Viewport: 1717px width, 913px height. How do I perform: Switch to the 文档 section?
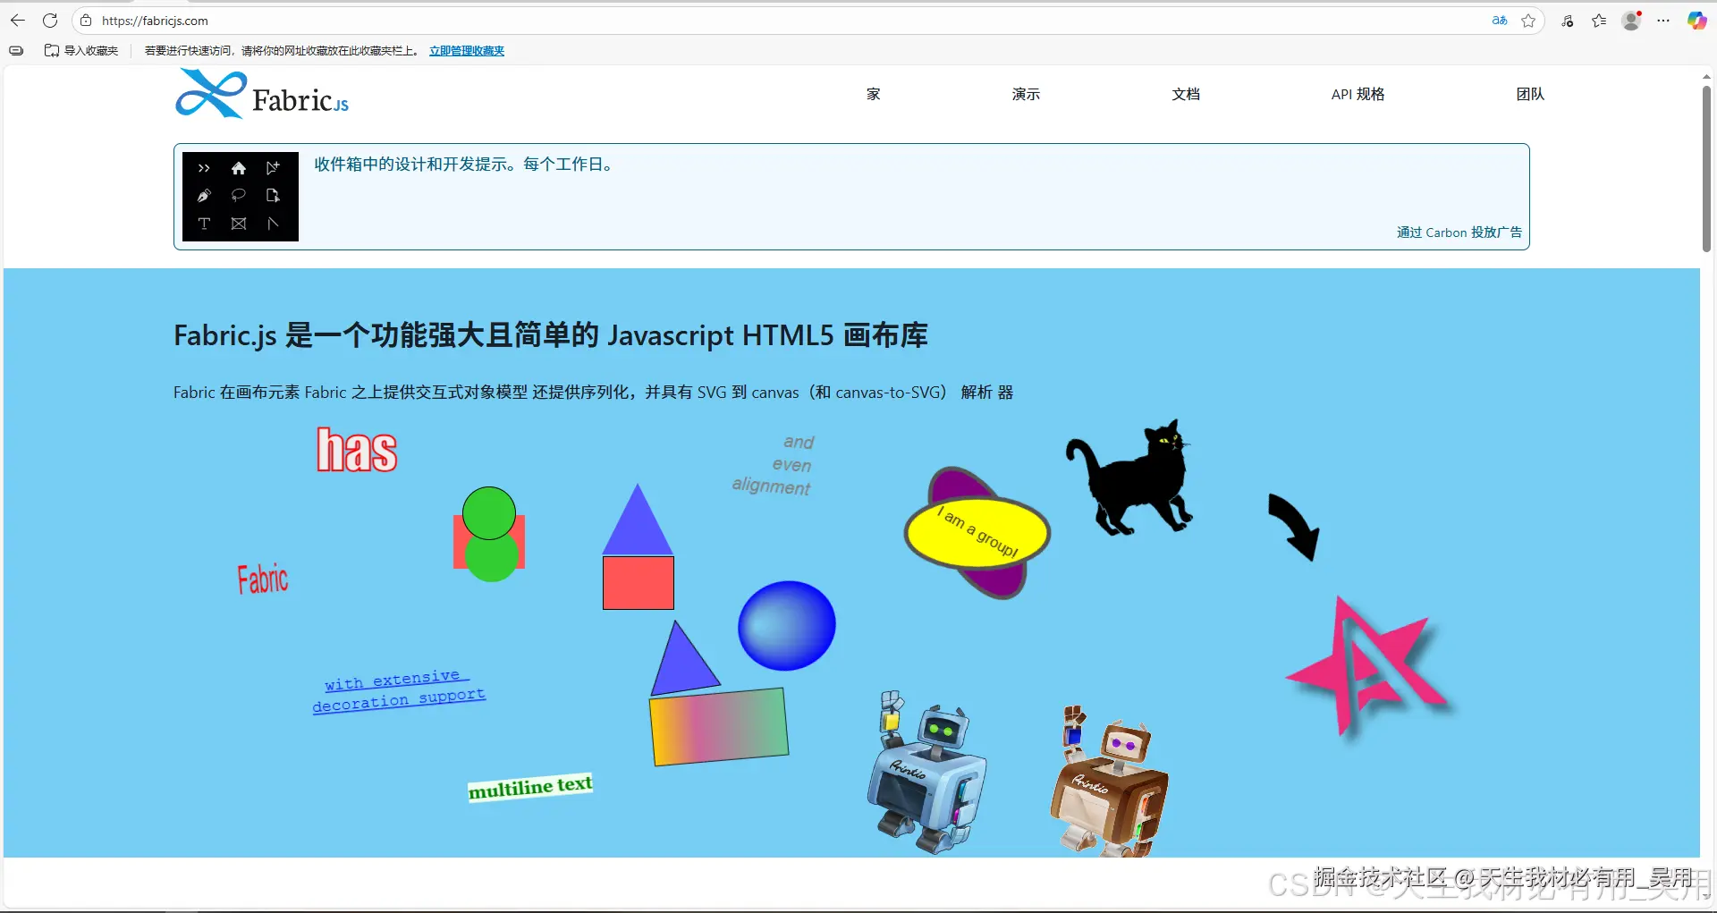click(1185, 94)
